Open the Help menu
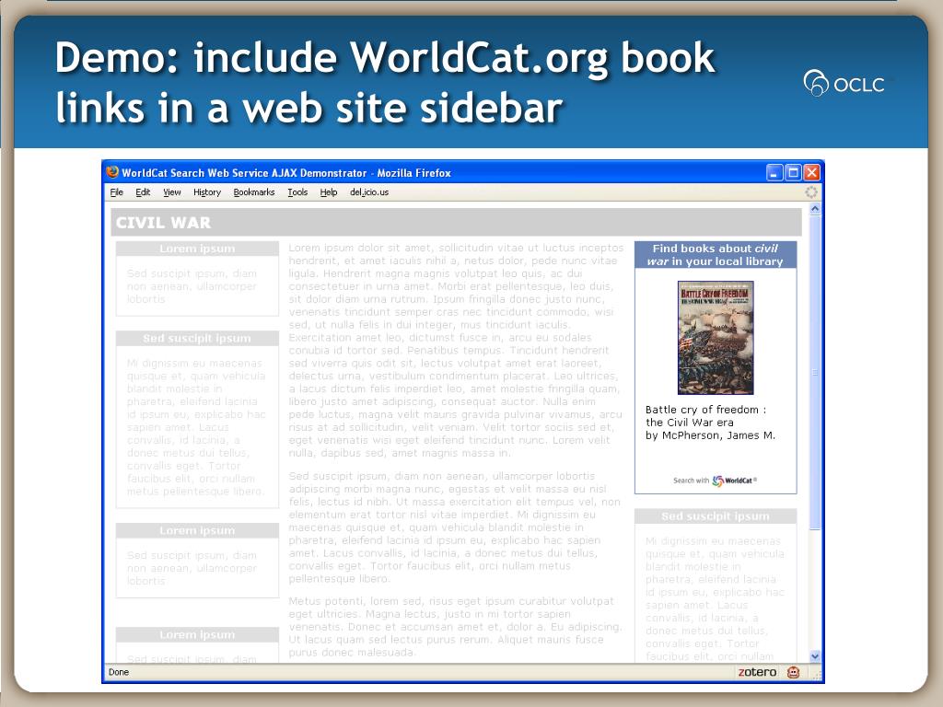 click(x=329, y=192)
